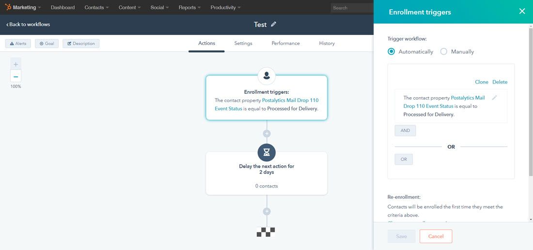
Task: Open Postalytics property link in canvas card
Action: pos(266,104)
